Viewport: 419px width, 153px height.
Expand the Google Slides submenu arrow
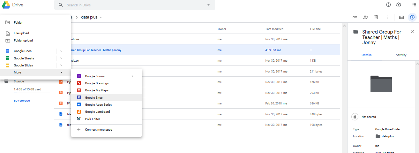coord(61,65)
